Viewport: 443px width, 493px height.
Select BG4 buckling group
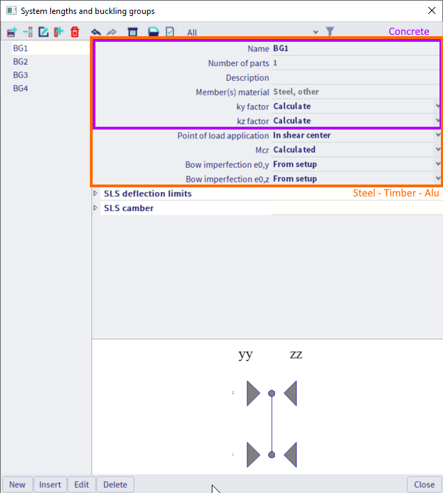click(x=21, y=88)
